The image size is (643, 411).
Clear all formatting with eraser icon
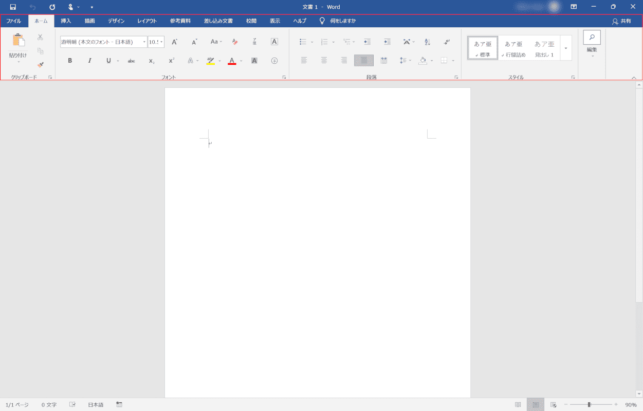234,42
